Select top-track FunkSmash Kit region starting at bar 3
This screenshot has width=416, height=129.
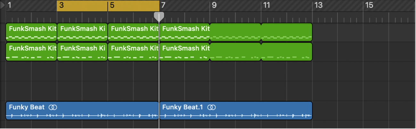pos(82,32)
